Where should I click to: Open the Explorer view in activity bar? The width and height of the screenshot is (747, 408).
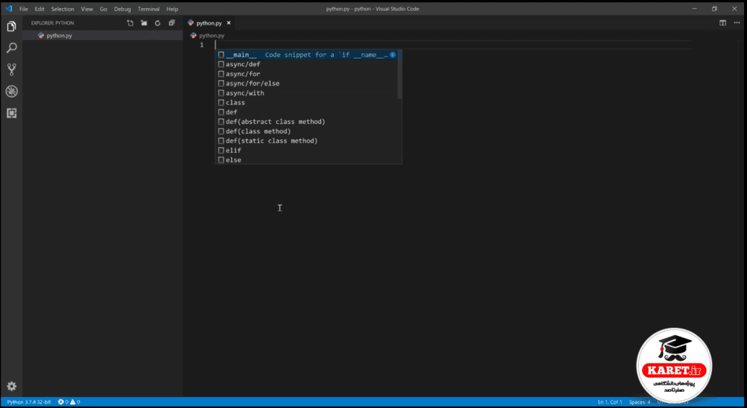coord(12,26)
